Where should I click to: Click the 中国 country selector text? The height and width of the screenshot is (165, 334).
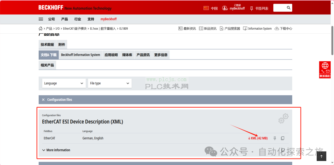[214, 8]
